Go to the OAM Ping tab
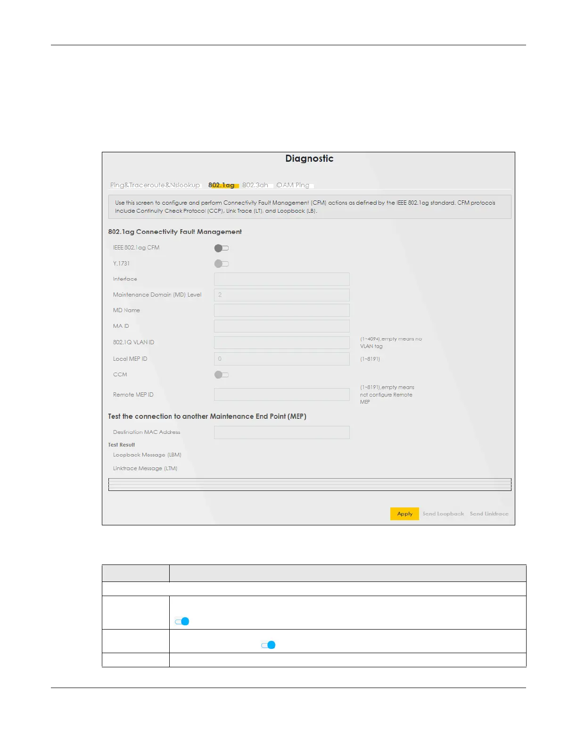The image size is (577, 747). [x=293, y=185]
